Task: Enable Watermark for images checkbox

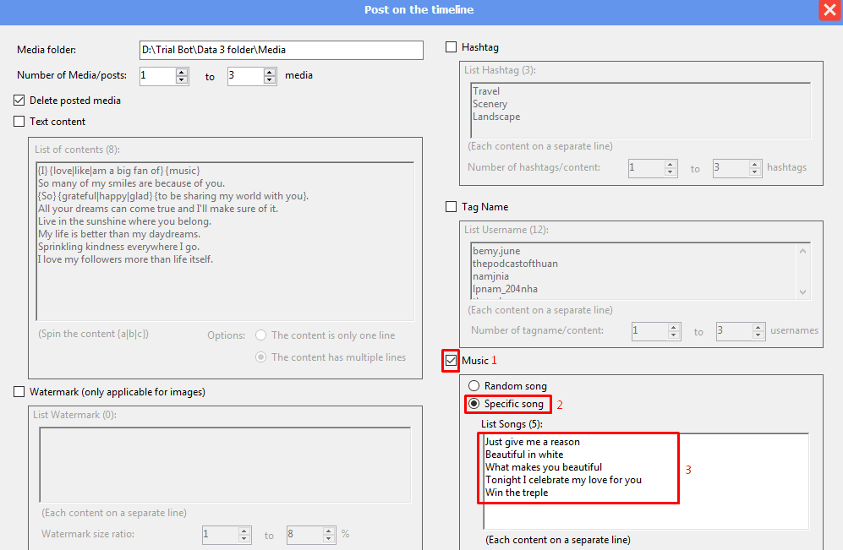Action: tap(19, 392)
